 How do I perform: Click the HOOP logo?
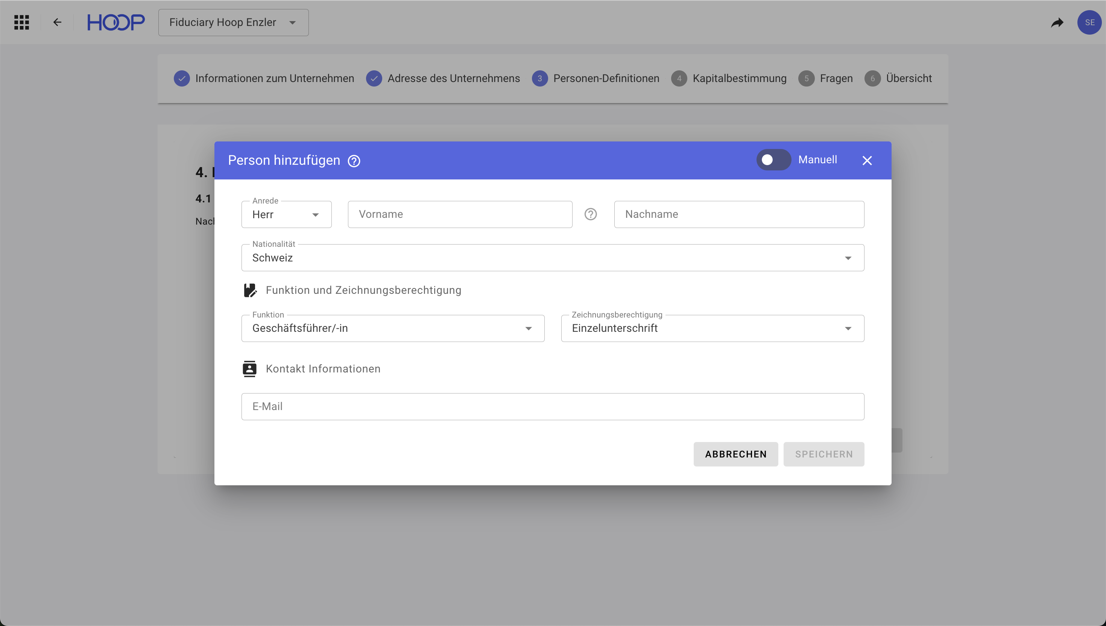pyautogui.click(x=115, y=22)
